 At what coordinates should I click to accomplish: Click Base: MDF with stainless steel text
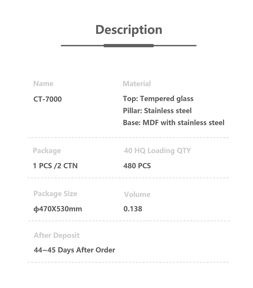pyautogui.click(x=174, y=123)
